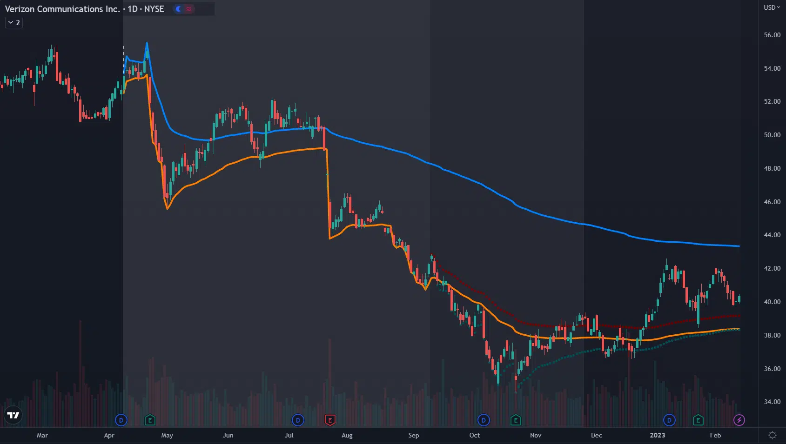Open the dividend marker in early October
This screenshot has height=444, width=786.
(x=484, y=420)
